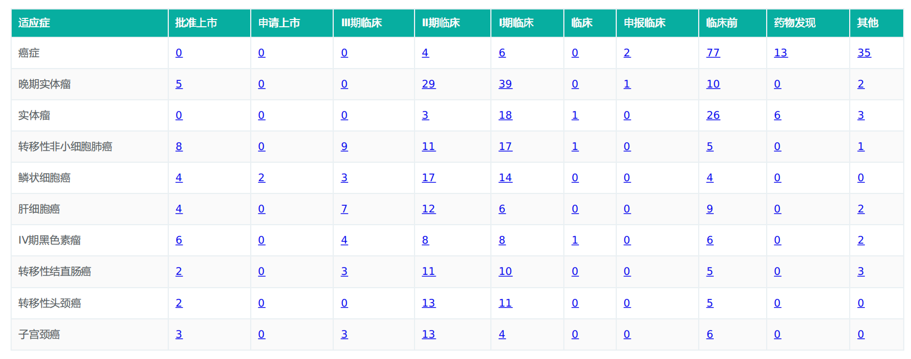Screen dimensions: 911x359
Task: Click 13 under 药物发现 for 癌症
Action: (781, 53)
